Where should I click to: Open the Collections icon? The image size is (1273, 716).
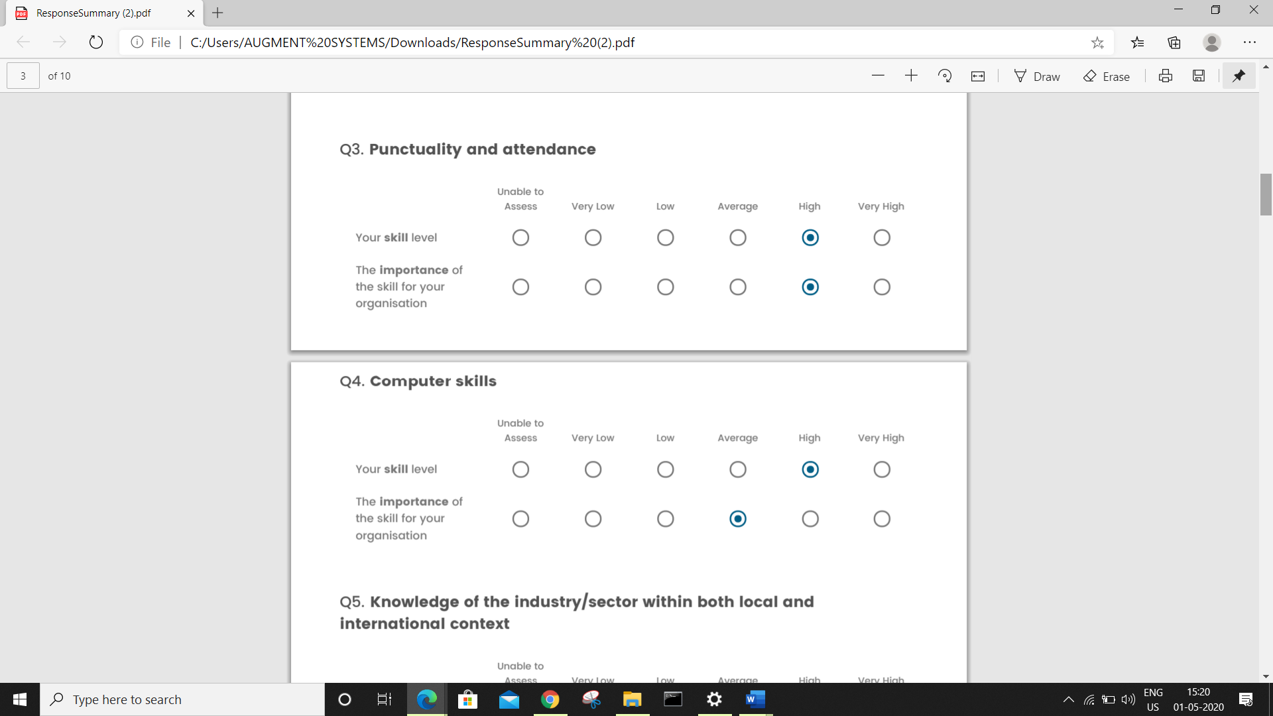point(1174,42)
